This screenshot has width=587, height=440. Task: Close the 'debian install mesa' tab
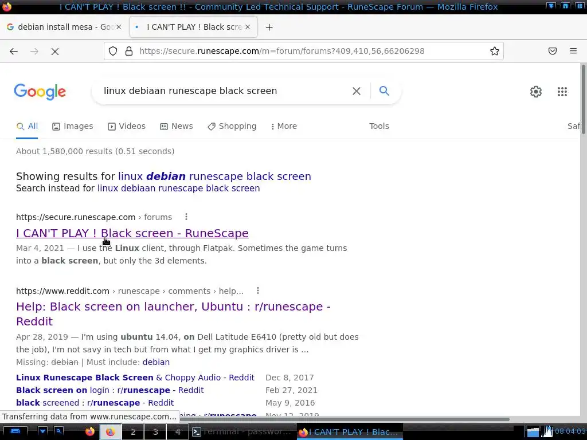[119, 27]
